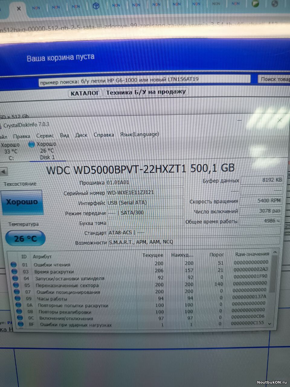
Task: Click the serial number field WD-WXE1E11ZJ121
Action: click(145, 193)
